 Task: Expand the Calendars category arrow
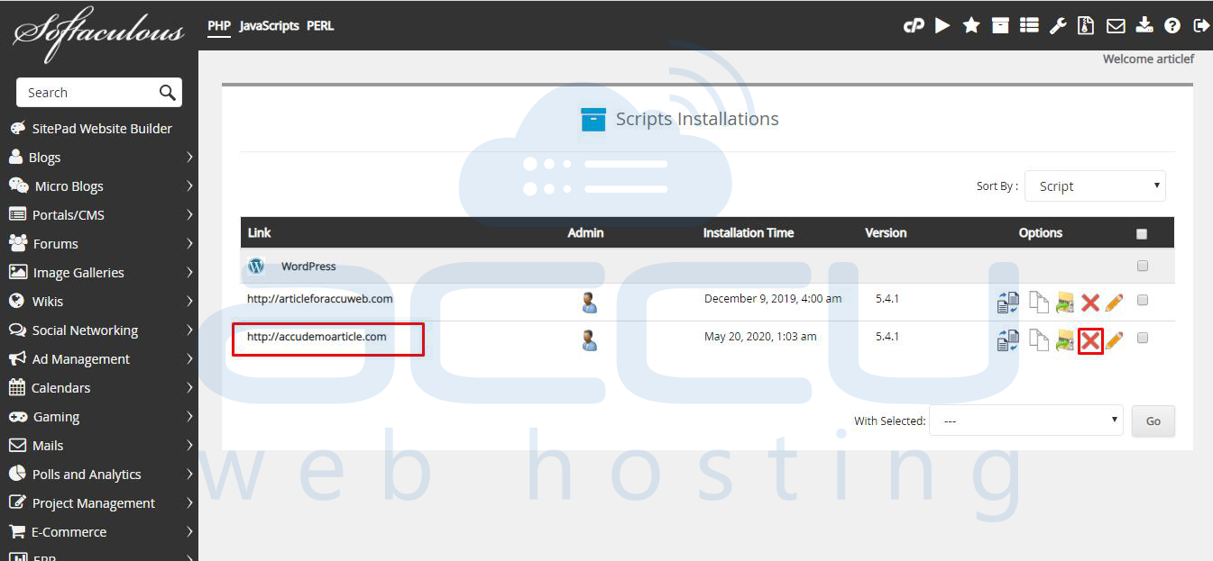(x=189, y=387)
